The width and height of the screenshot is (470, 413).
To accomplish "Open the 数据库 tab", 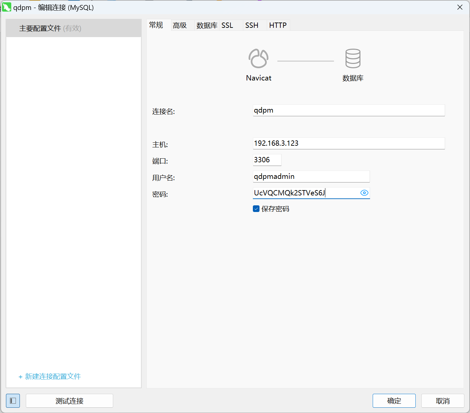I will [x=207, y=25].
